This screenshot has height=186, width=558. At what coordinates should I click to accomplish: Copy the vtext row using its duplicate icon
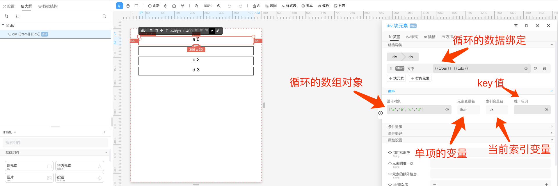point(535,68)
